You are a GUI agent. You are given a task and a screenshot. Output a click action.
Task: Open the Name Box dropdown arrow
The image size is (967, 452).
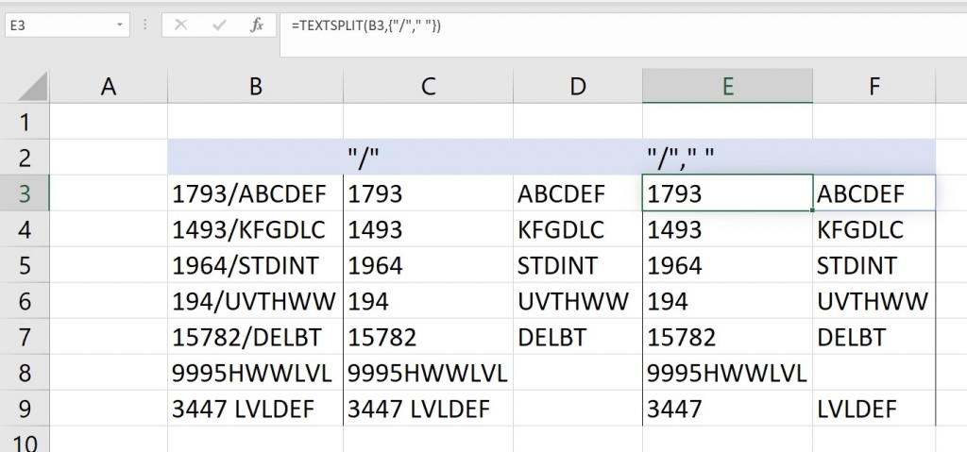coord(119,25)
